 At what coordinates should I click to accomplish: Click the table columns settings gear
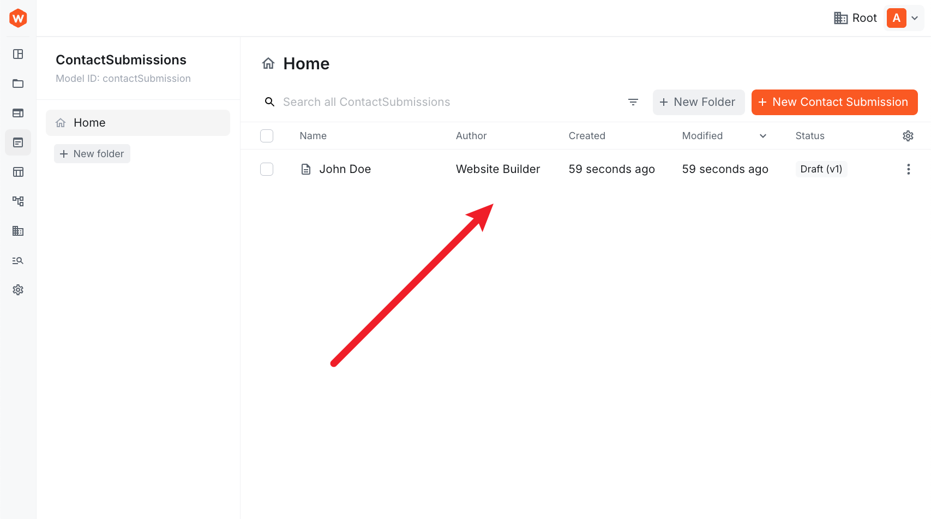pyautogui.click(x=908, y=135)
